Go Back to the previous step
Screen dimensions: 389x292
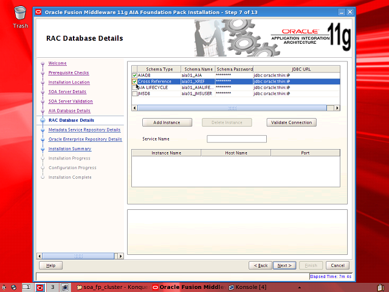(x=261, y=265)
